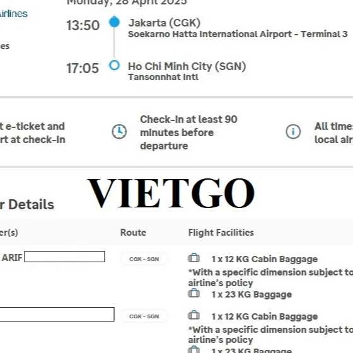
Task: Click the 17:05 arrival time
Action: click(83, 68)
